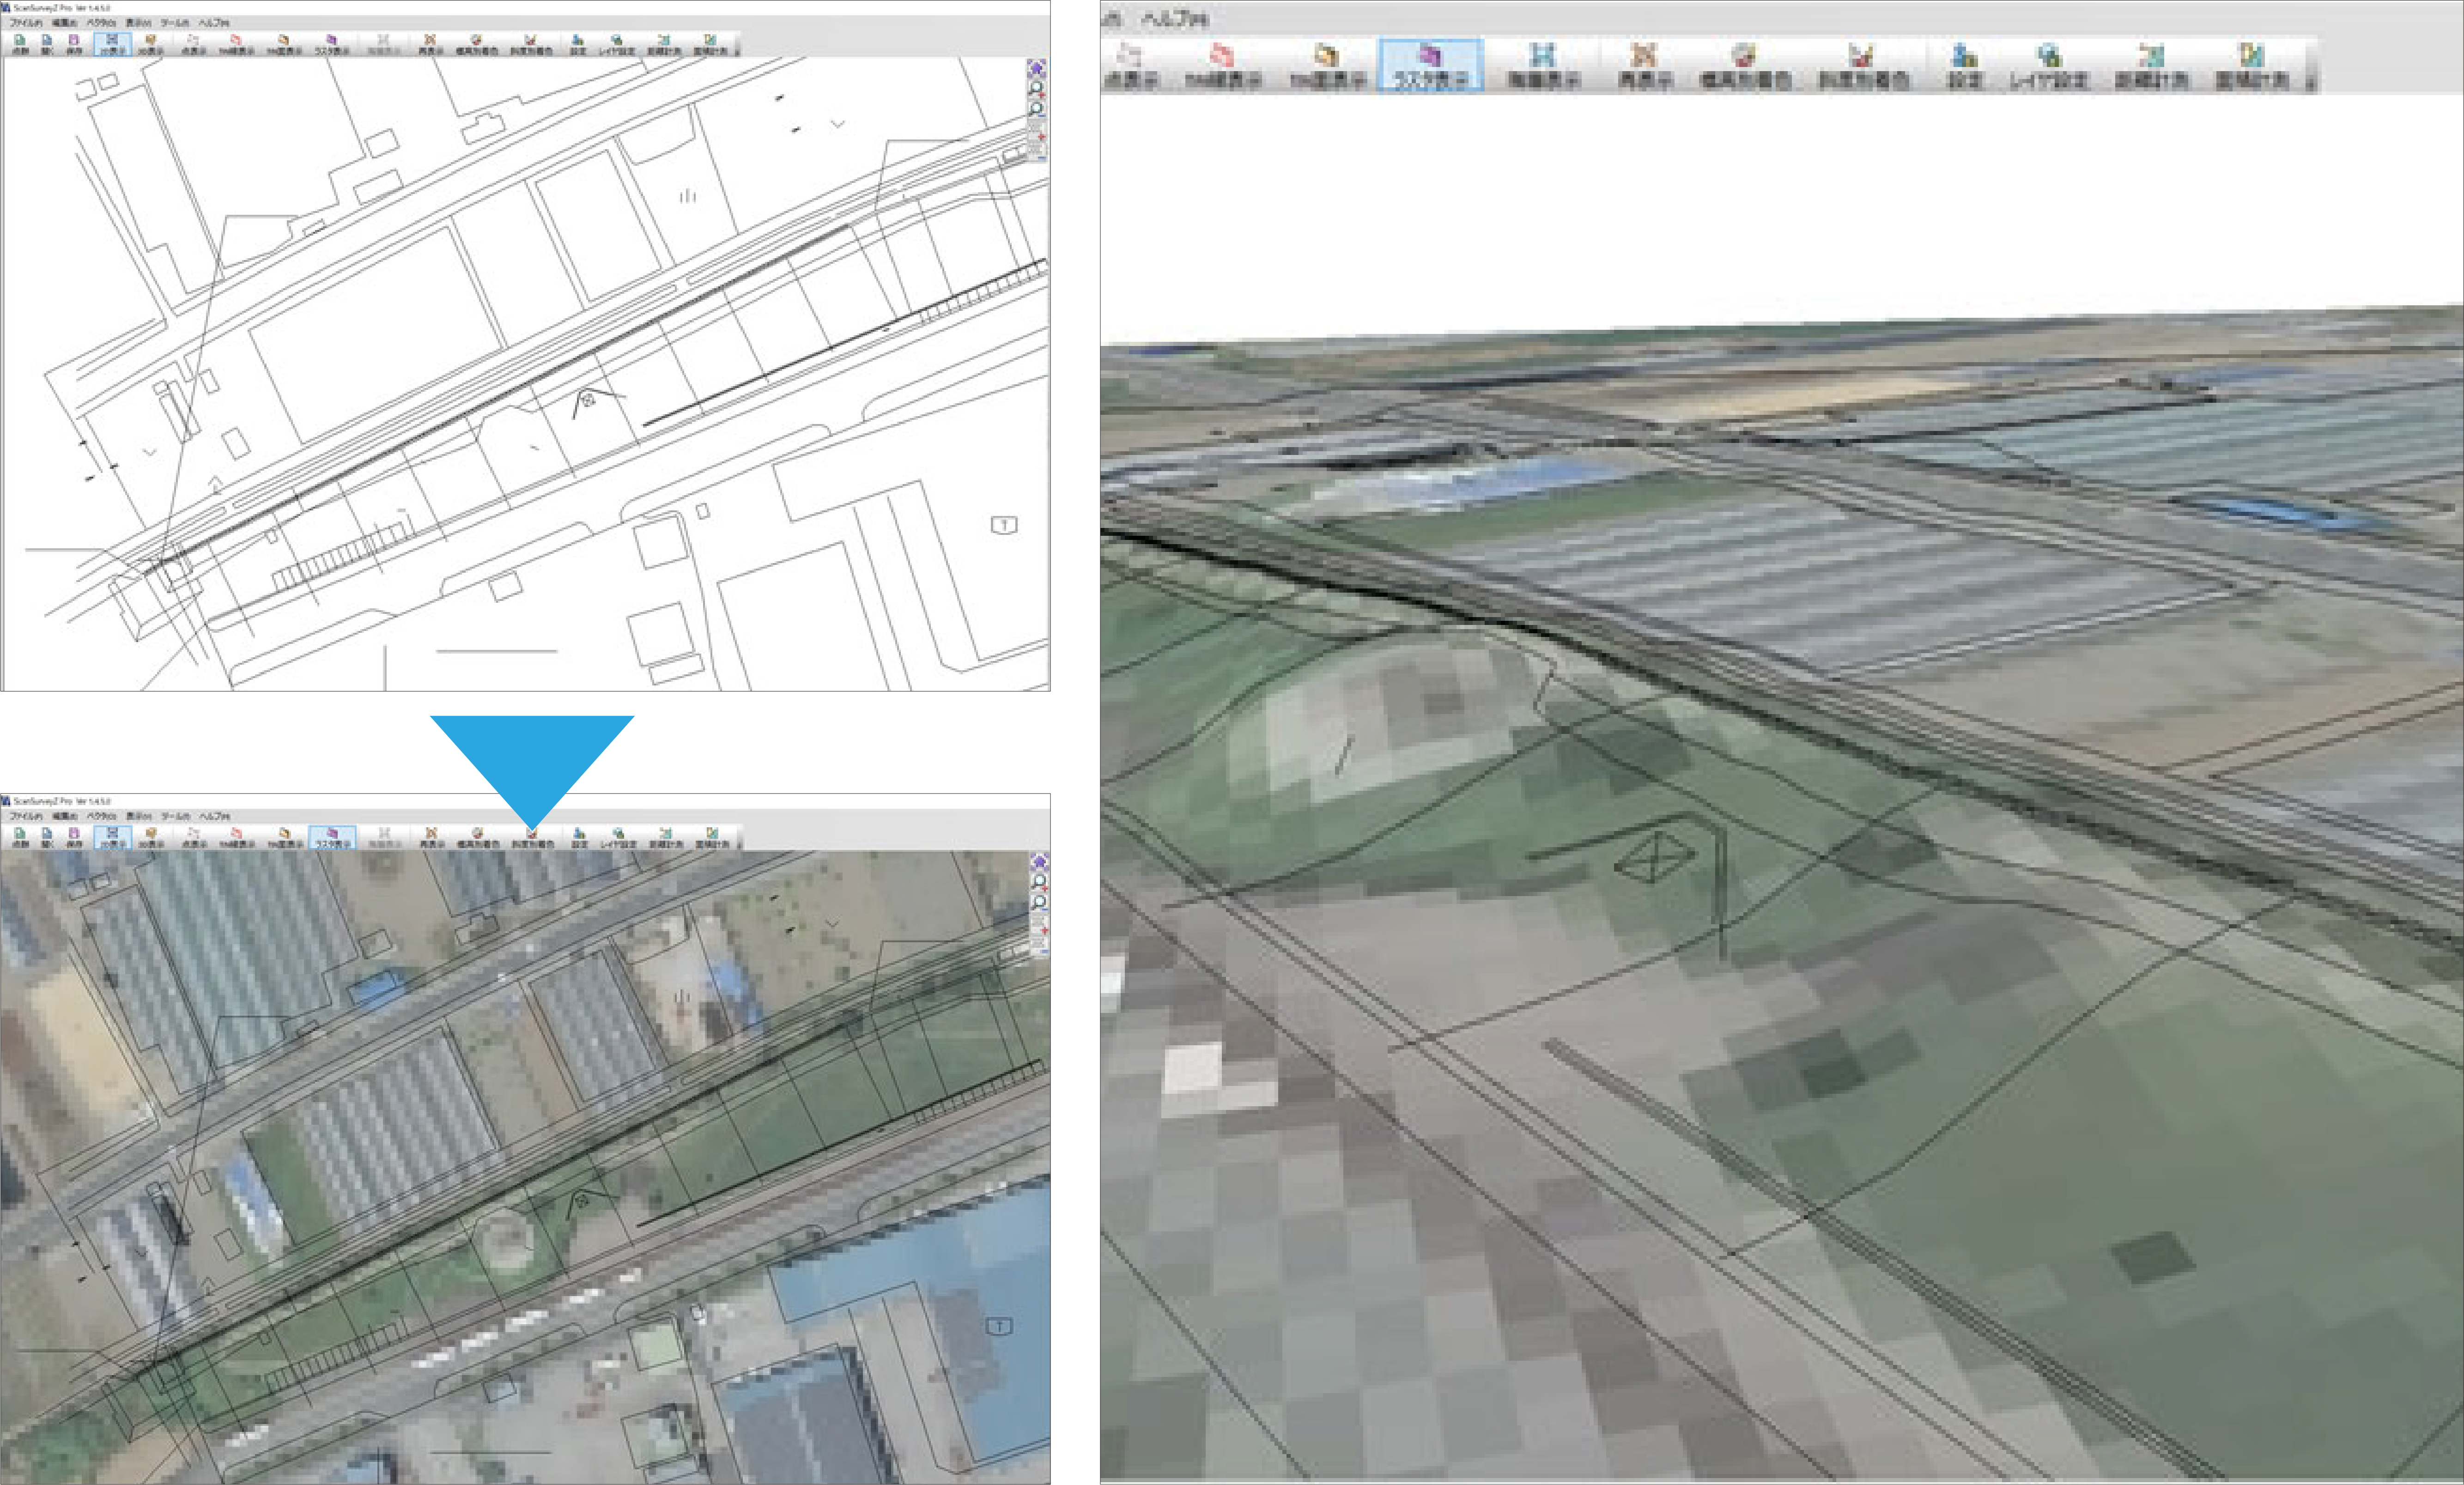
Task: Open ファイル menu in top-left window
Action: tap(26, 23)
